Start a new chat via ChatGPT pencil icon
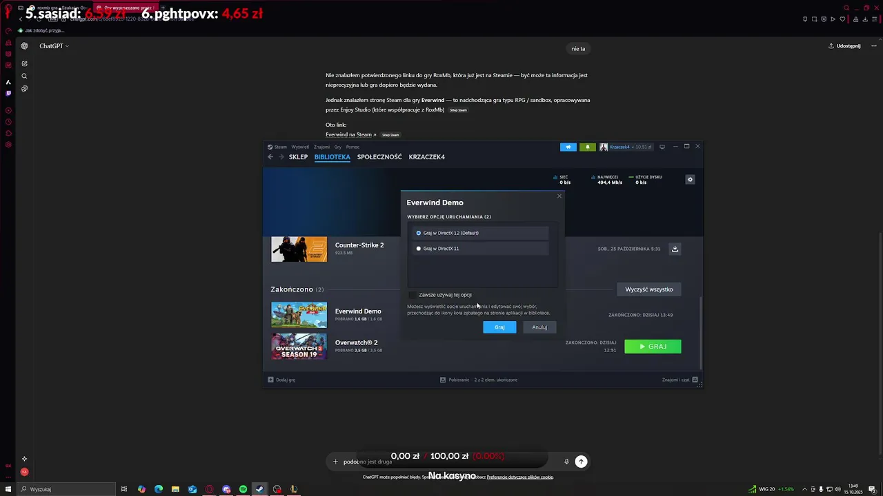Image resolution: width=883 pixels, height=496 pixels. [24, 64]
